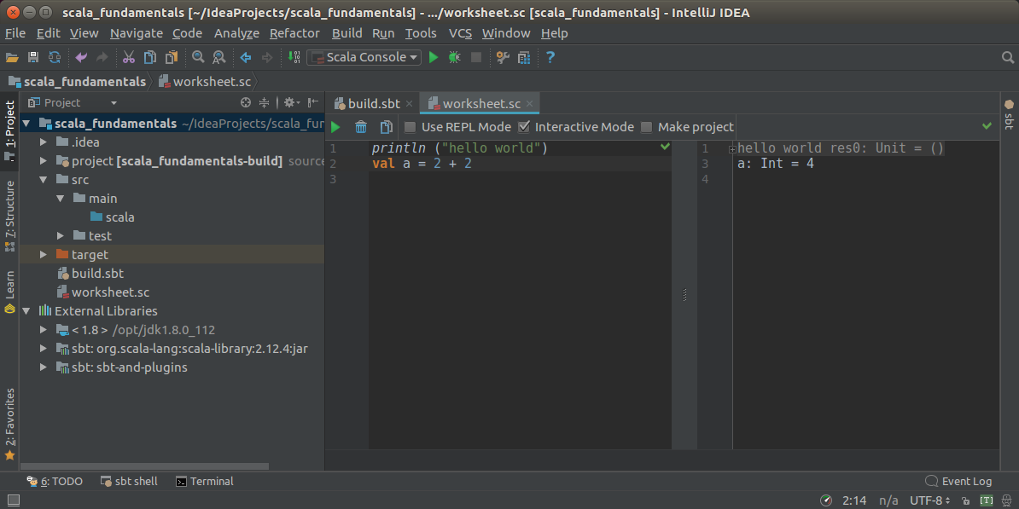The image size is (1019, 509).
Task: Run the Scala worksheet with the green arrow
Action: 335,127
